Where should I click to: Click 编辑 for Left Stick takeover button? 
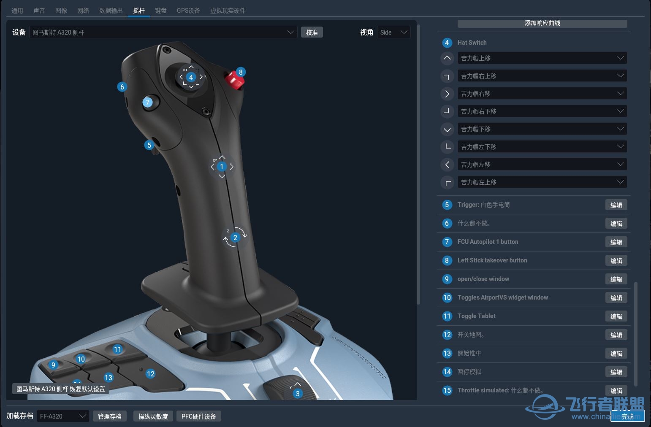[x=616, y=261]
